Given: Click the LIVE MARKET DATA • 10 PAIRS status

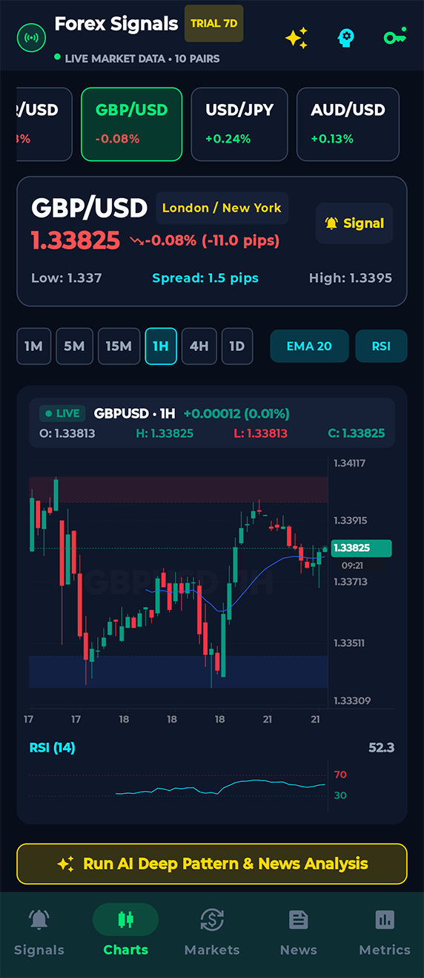Looking at the screenshot, I should tap(142, 58).
